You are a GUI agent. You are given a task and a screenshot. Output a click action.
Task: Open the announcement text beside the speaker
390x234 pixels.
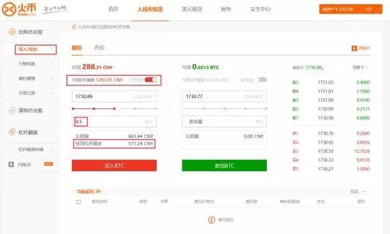104,27
